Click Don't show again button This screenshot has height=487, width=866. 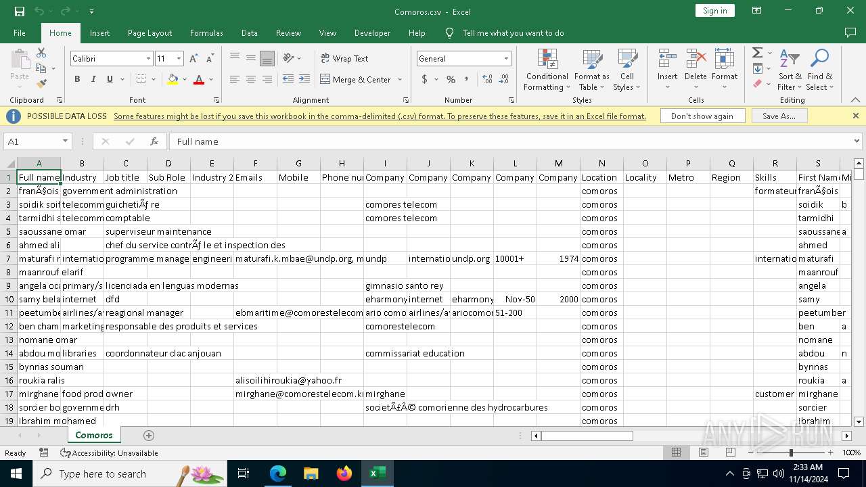click(702, 116)
